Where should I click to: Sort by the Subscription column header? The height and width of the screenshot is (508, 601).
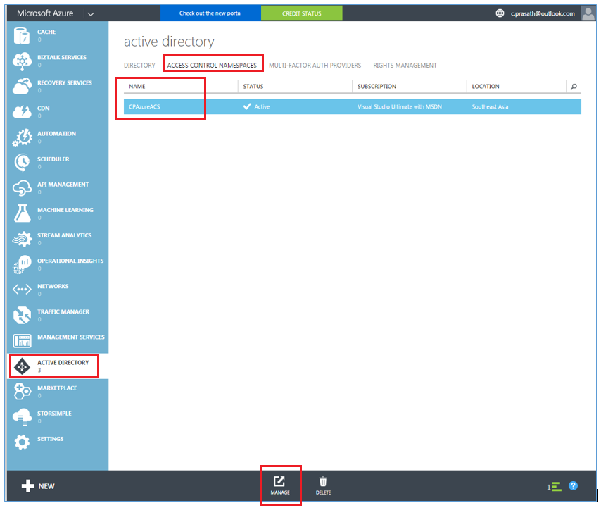click(377, 87)
